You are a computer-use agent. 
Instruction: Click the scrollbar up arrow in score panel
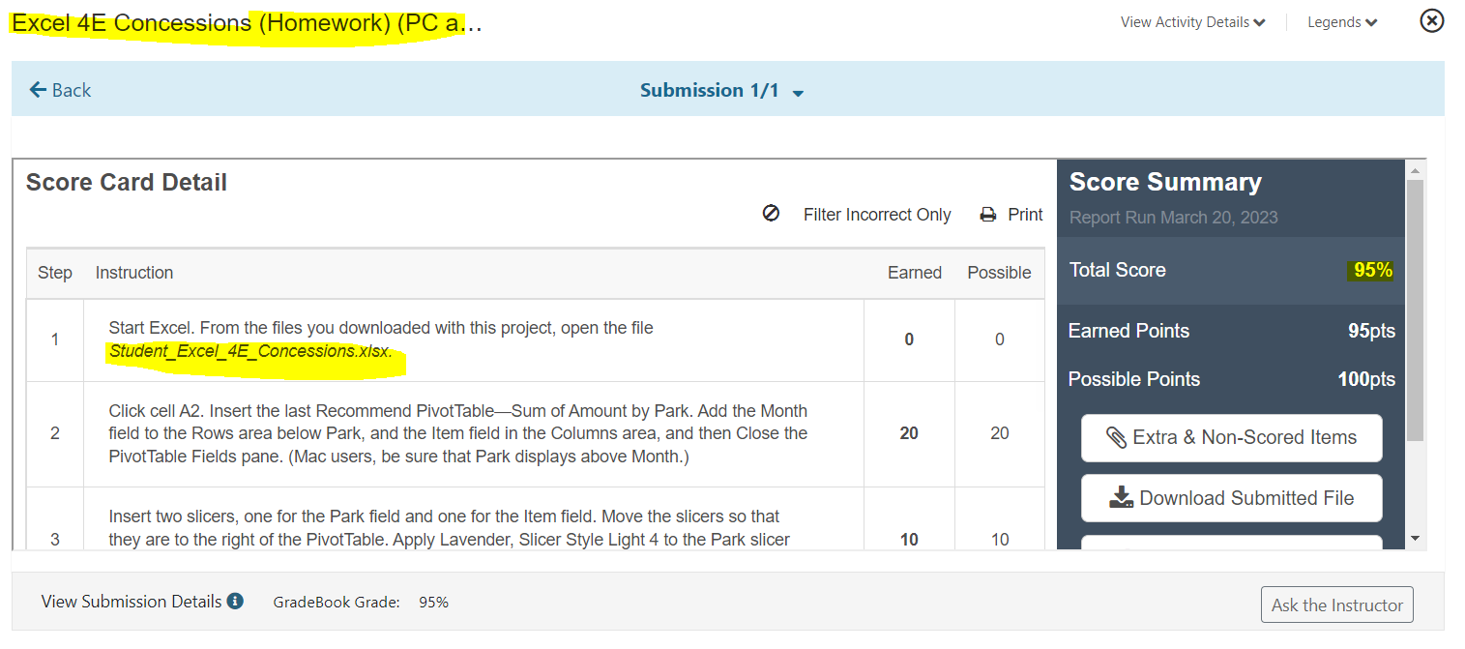[1415, 170]
